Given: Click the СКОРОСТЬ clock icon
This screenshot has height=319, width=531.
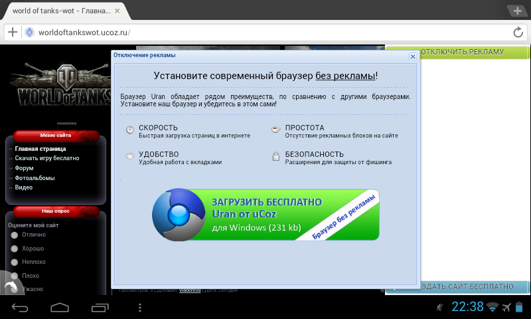Looking at the screenshot, I should pos(129,130).
